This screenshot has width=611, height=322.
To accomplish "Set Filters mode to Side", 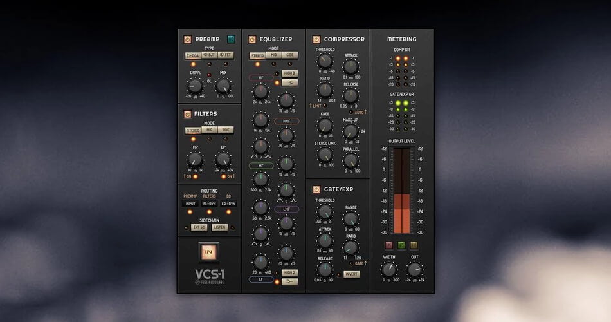I will pyautogui.click(x=226, y=130).
